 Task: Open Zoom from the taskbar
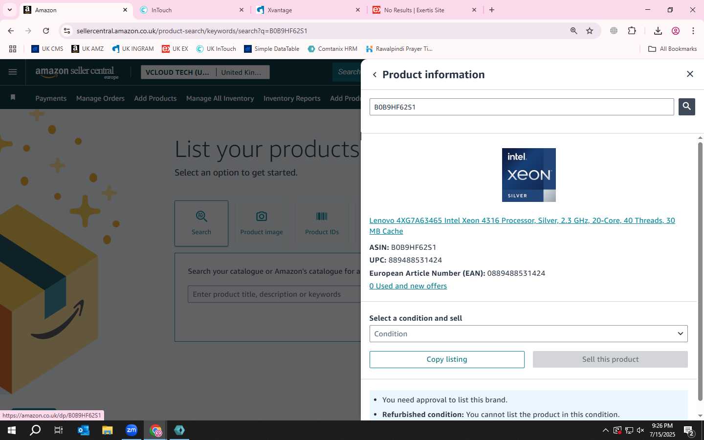coord(132,430)
